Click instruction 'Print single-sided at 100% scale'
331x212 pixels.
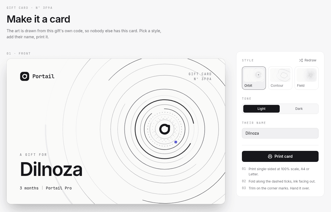279,172
